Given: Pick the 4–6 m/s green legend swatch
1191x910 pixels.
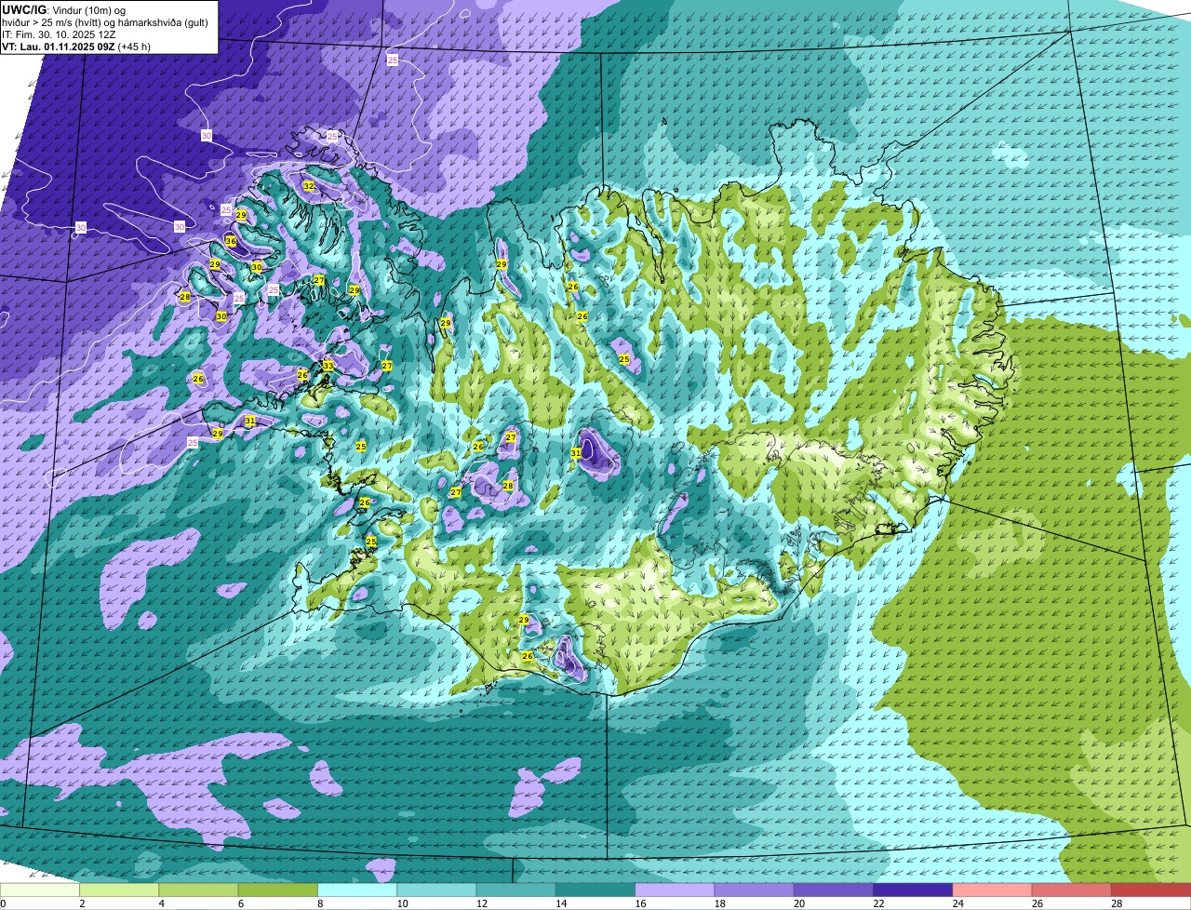Looking at the screenshot, I should (199, 890).
